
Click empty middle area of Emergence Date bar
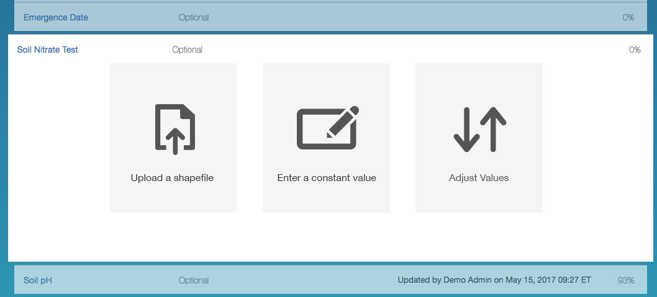pos(404,17)
